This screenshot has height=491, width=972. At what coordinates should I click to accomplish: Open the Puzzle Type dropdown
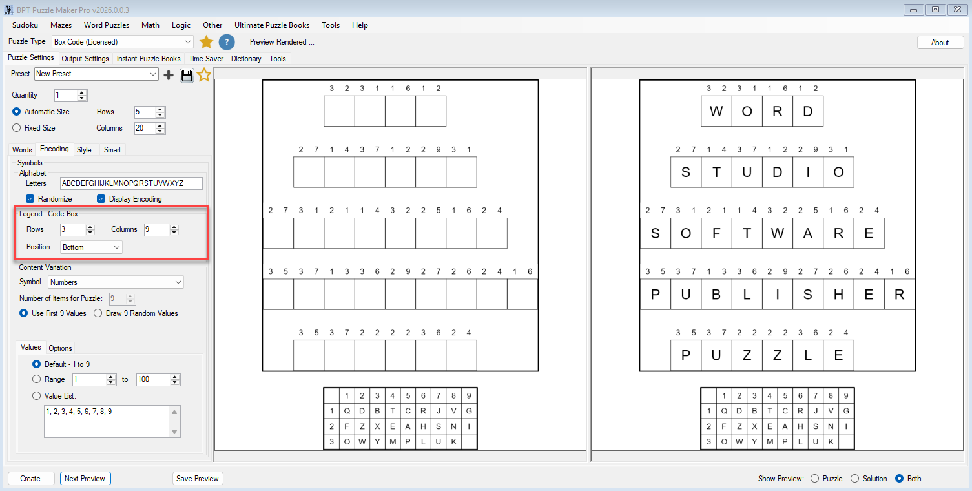click(122, 42)
